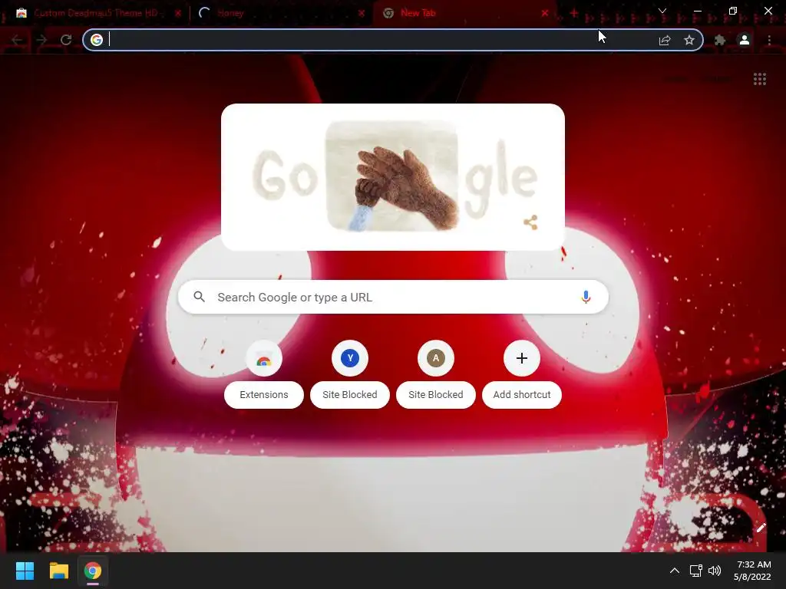Screen dimensions: 786x589
Task: Click the Extensions shortcut label
Action: pos(264,395)
